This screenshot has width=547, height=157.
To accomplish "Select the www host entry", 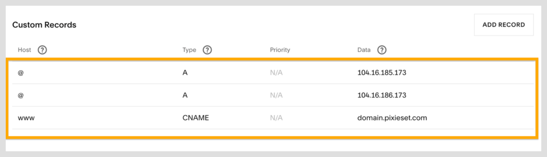I will [26, 118].
